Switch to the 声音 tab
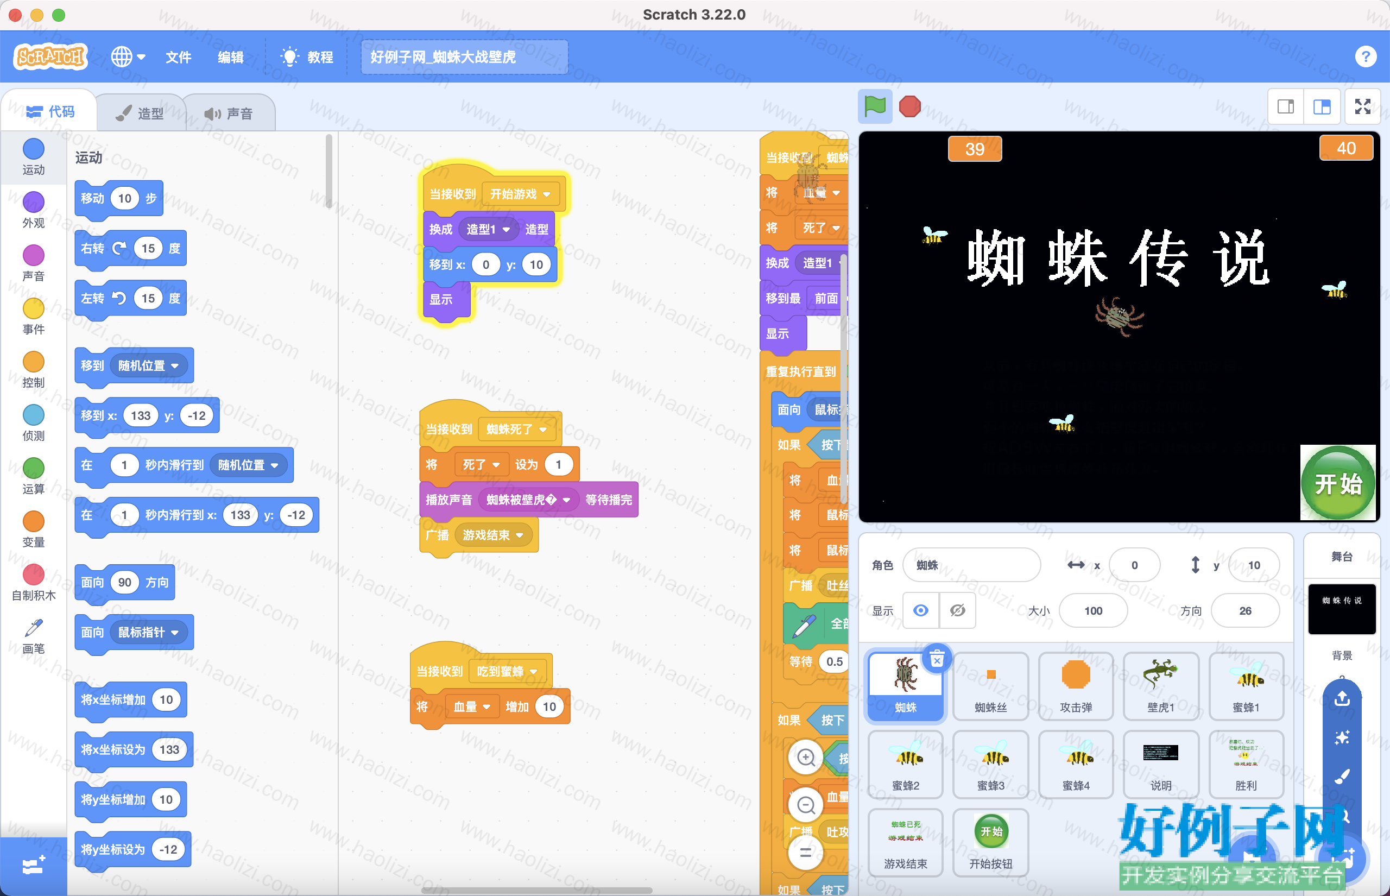The height and width of the screenshot is (896, 1390). [x=229, y=113]
